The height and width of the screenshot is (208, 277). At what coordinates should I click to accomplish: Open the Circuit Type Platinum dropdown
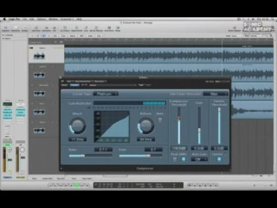click(x=106, y=94)
